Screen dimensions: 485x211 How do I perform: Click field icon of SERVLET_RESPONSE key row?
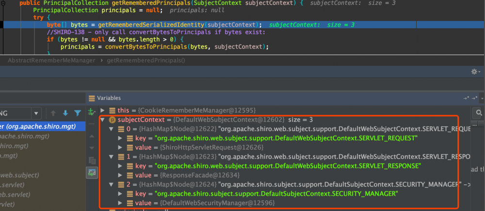[x=130, y=166]
